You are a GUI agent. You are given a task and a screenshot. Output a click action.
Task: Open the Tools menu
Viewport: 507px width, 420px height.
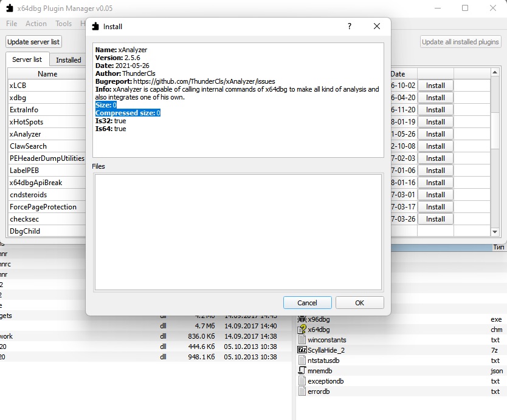tap(63, 24)
